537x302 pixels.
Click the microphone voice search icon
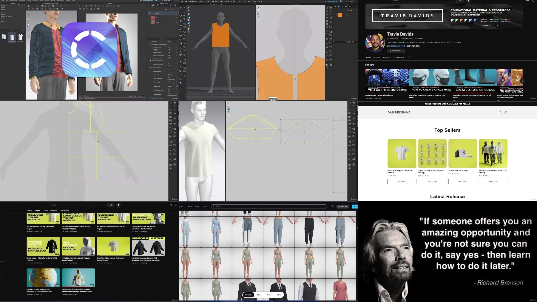tap(118, 205)
